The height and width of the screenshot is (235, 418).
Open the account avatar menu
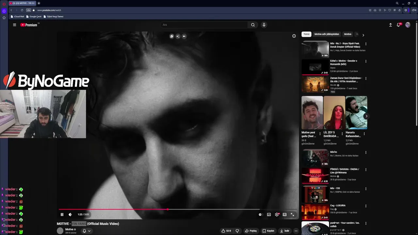pyautogui.click(x=408, y=25)
